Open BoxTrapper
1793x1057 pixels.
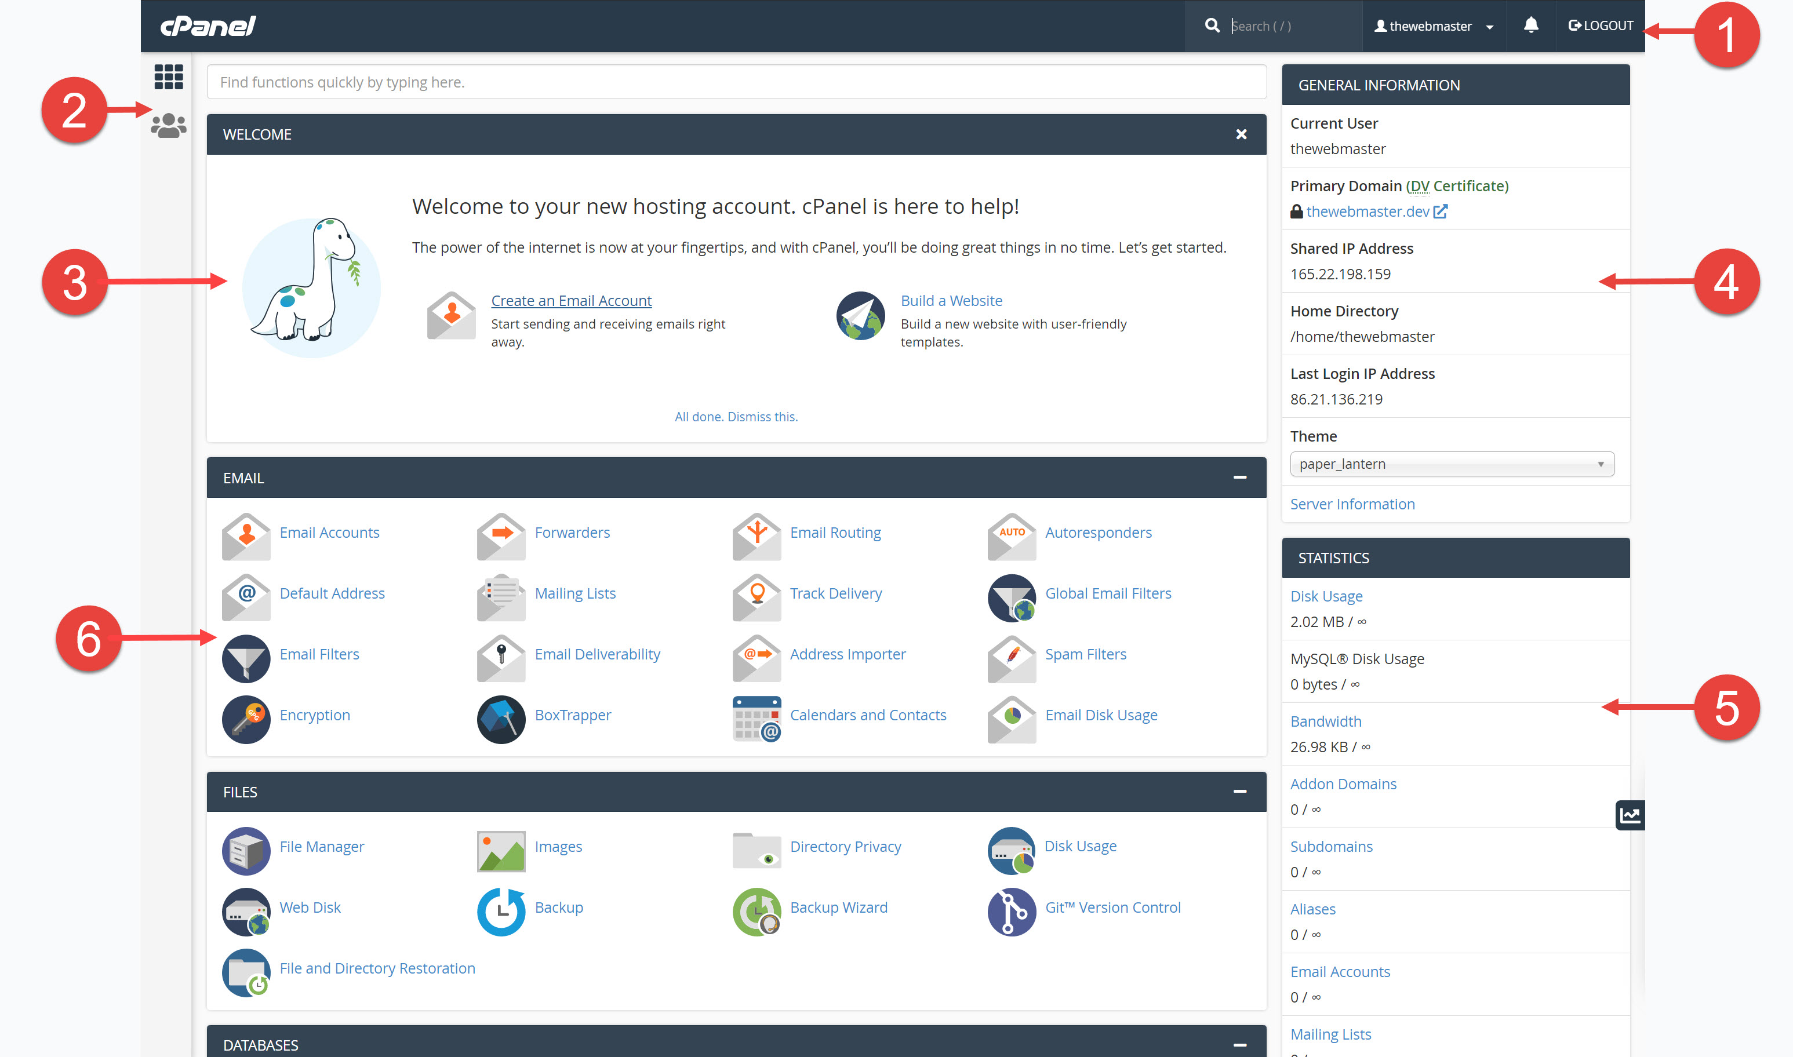coord(573,715)
